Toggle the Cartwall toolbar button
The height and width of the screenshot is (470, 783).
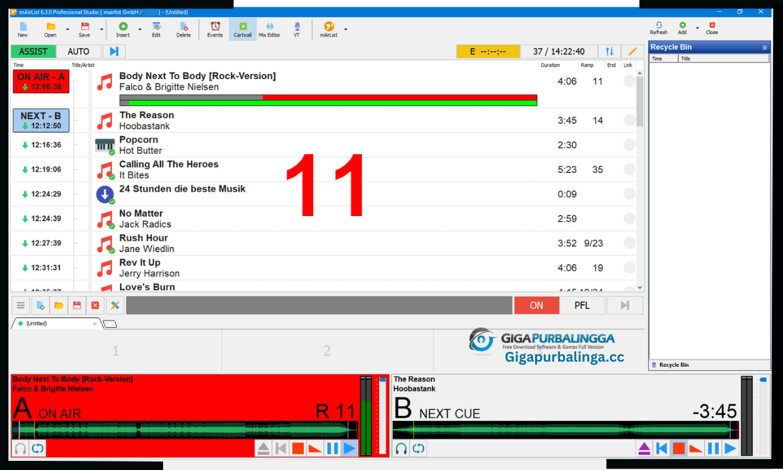tap(243, 29)
